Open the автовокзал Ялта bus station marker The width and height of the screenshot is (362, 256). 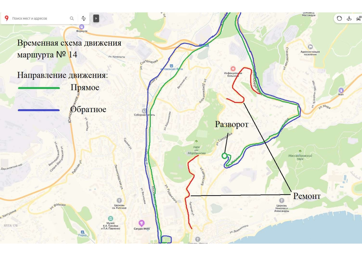coord(171,66)
